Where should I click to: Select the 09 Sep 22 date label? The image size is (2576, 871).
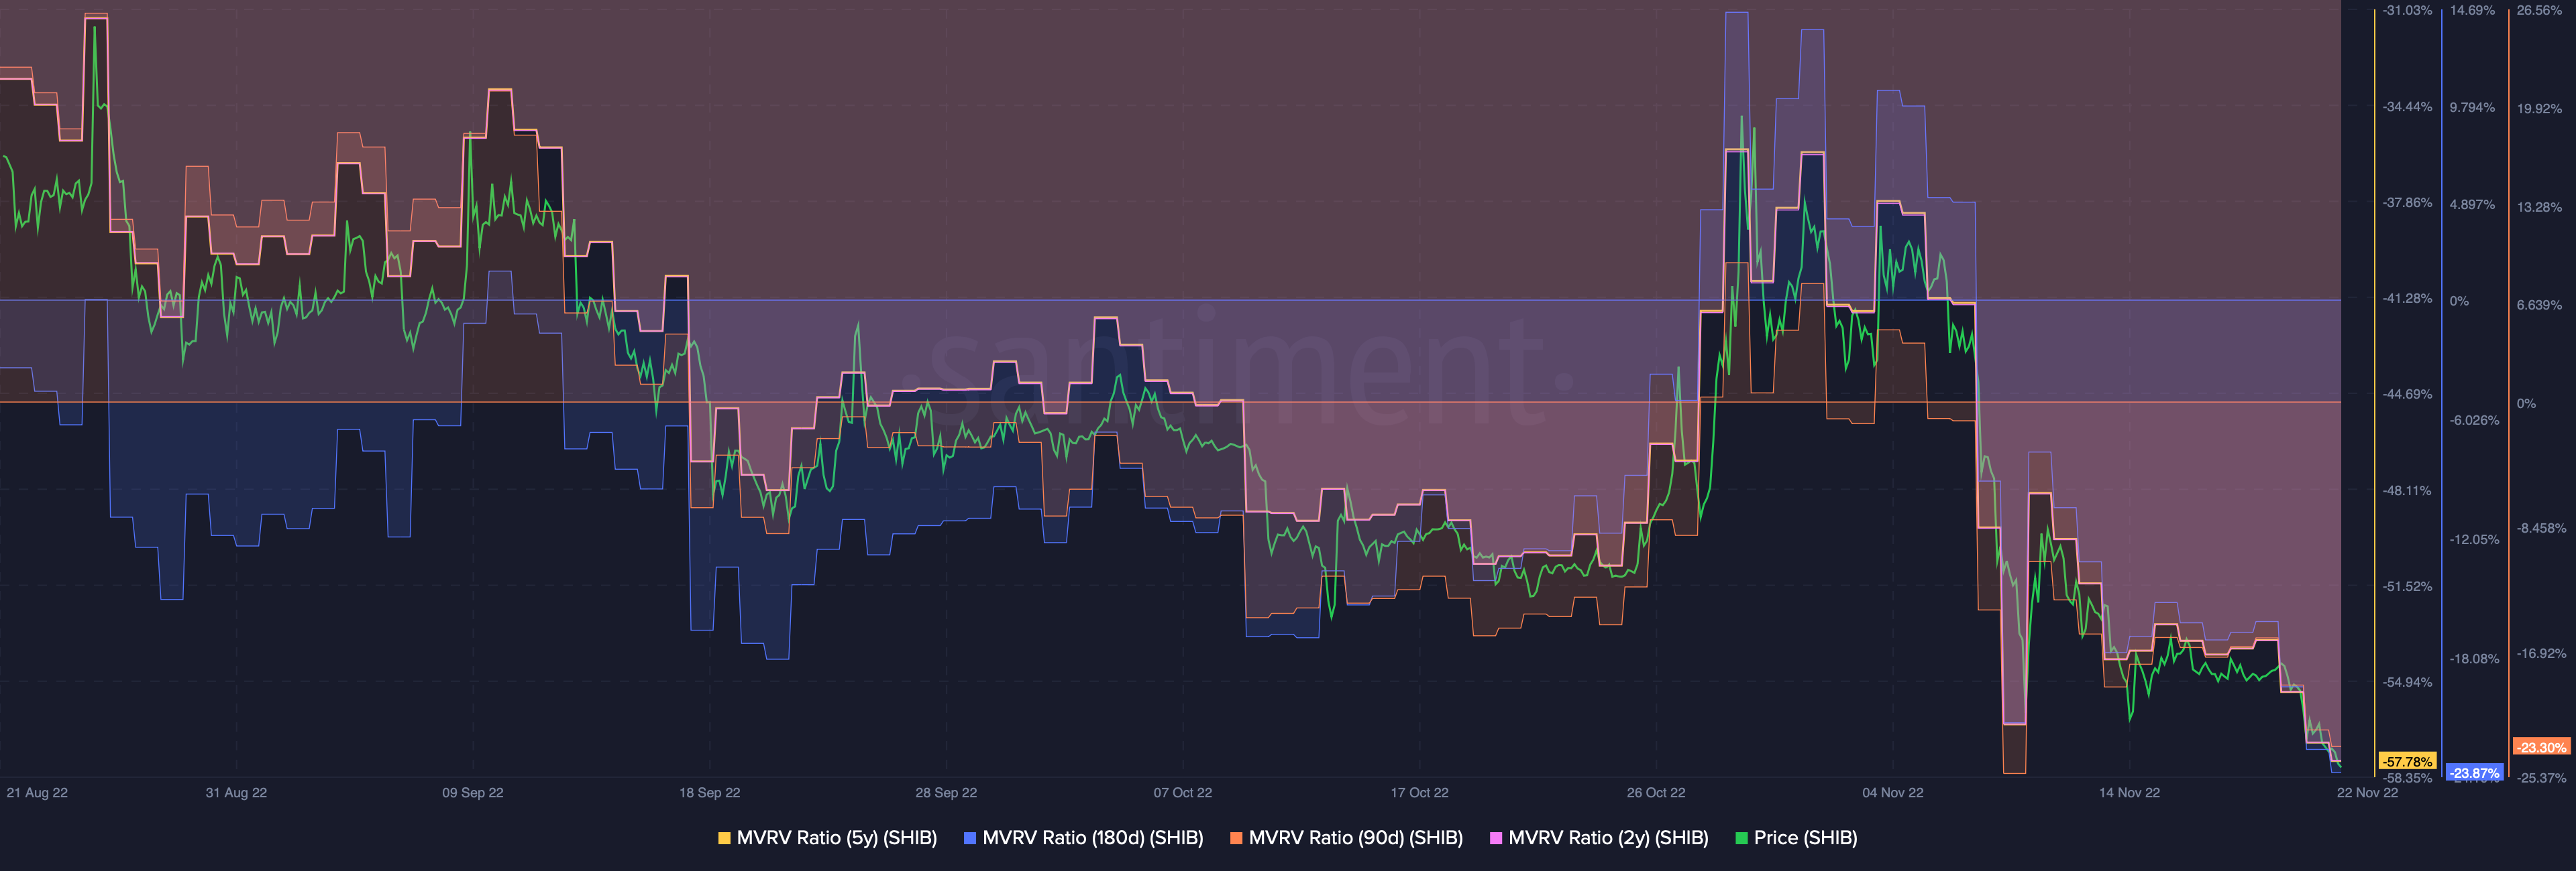click(473, 793)
